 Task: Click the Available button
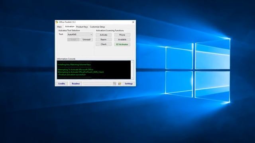(122, 39)
